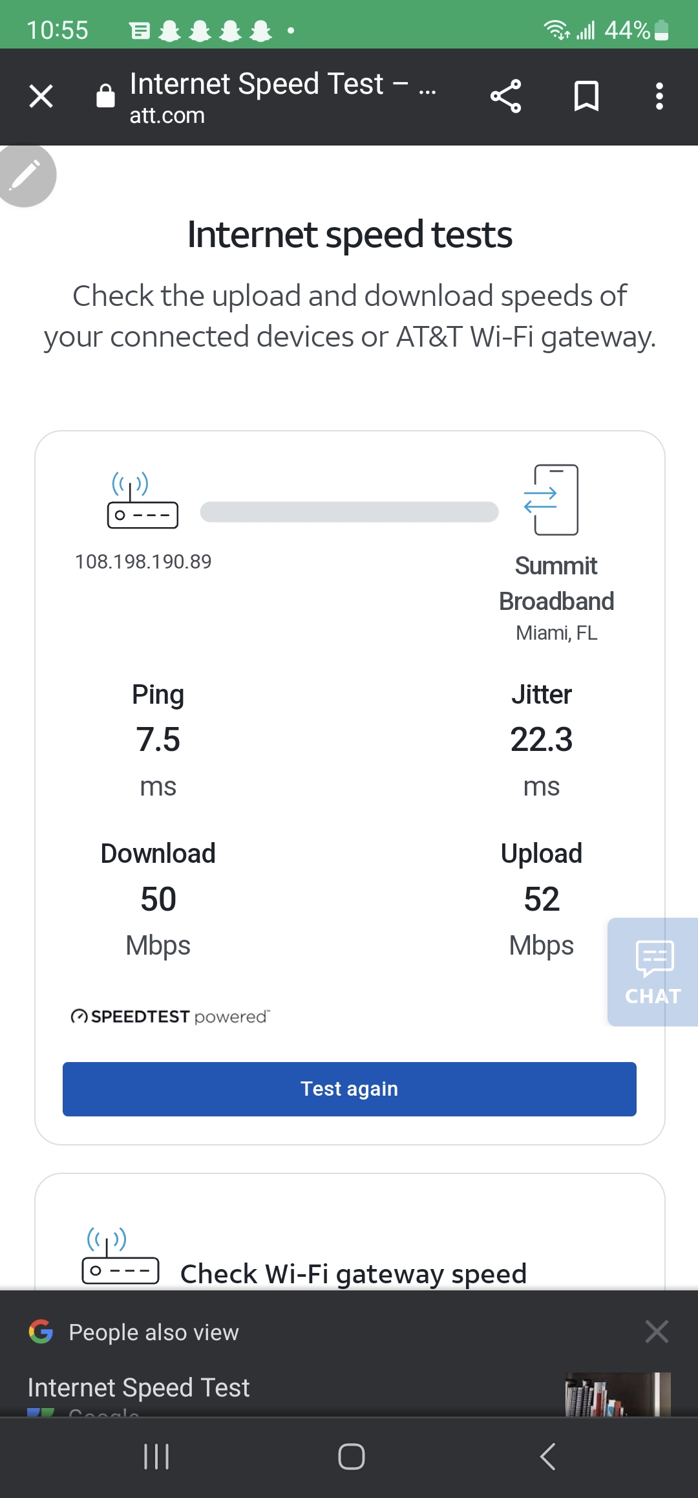698x1498 pixels.
Task: Tap the att.com URL text
Action: pyautogui.click(x=167, y=116)
